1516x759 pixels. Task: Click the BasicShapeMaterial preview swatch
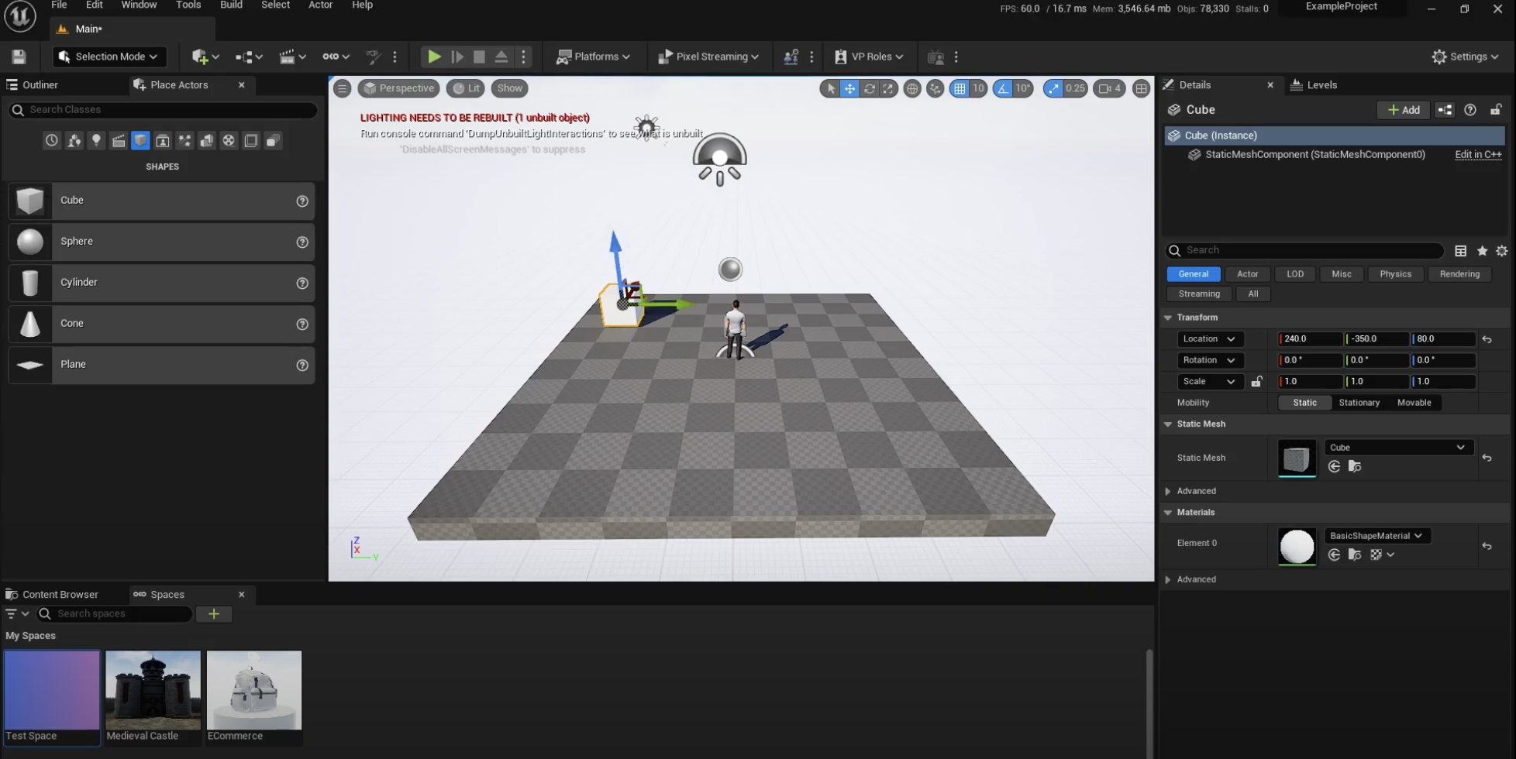pos(1297,547)
